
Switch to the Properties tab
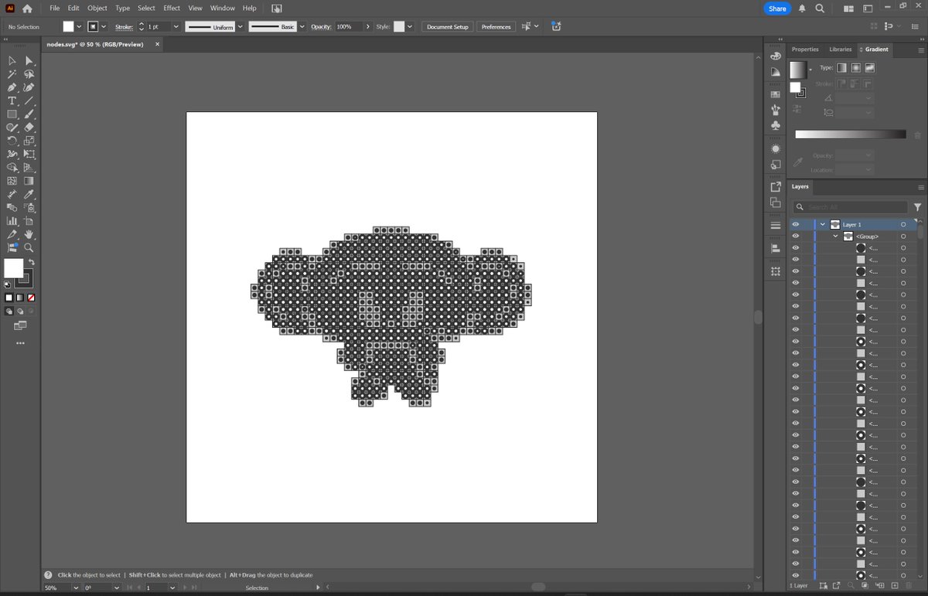point(805,49)
